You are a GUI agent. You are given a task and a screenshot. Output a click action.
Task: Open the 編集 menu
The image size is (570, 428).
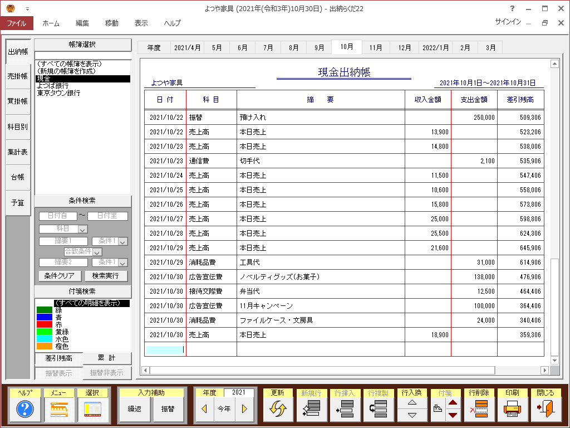pyautogui.click(x=82, y=23)
